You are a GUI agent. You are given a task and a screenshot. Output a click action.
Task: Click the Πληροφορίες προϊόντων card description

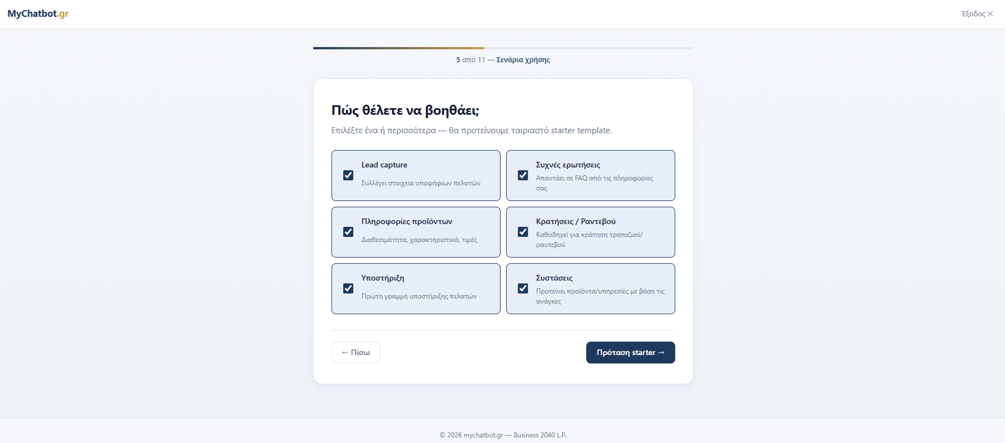[419, 239]
